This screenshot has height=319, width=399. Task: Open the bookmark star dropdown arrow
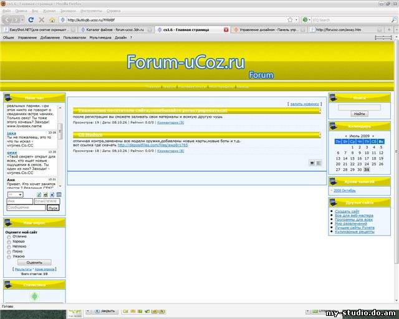(x=297, y=19)
